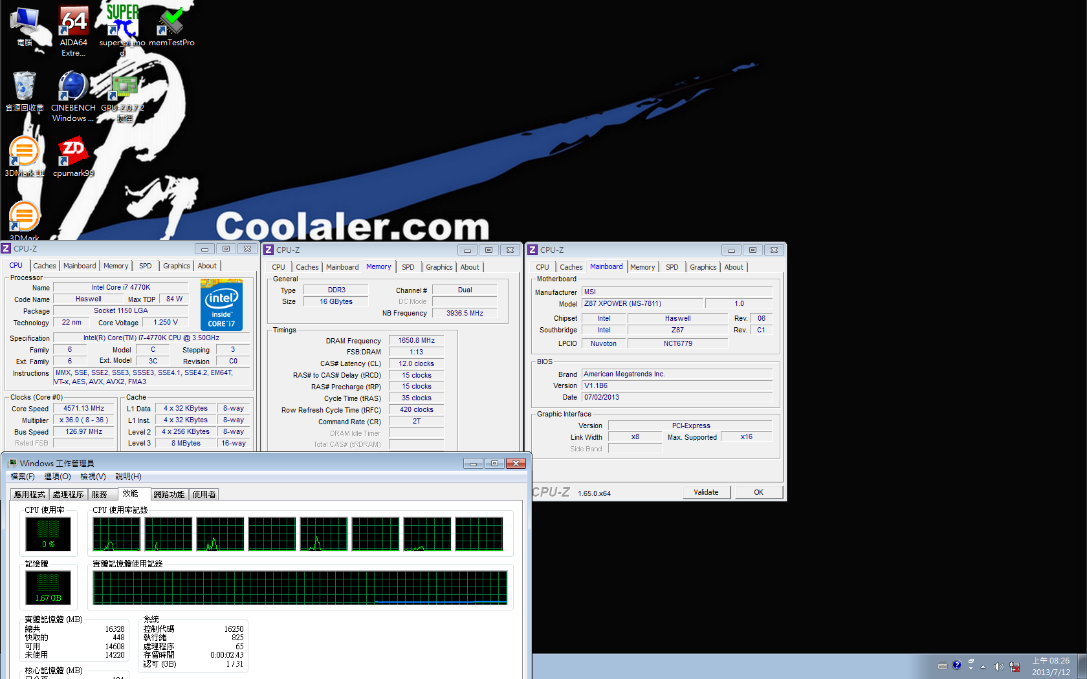Screen dimensions: 1087x679
Task: Restore the language bar with its restore icon
Action: [971, 661]
